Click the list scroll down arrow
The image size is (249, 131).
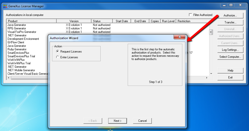(x=211, y=74)
